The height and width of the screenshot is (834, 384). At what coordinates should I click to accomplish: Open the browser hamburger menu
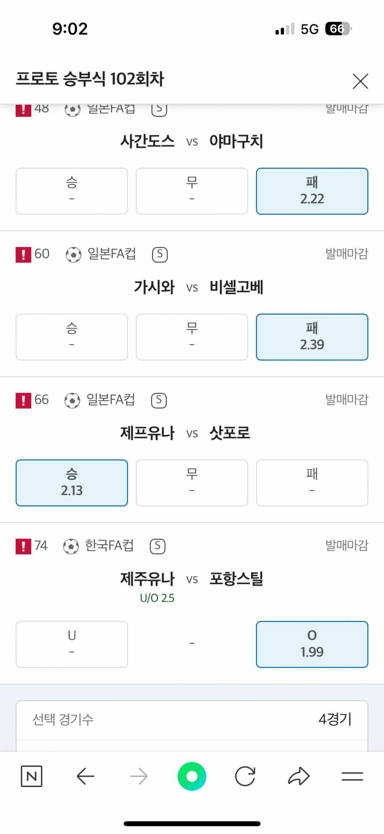pos(352,776)
